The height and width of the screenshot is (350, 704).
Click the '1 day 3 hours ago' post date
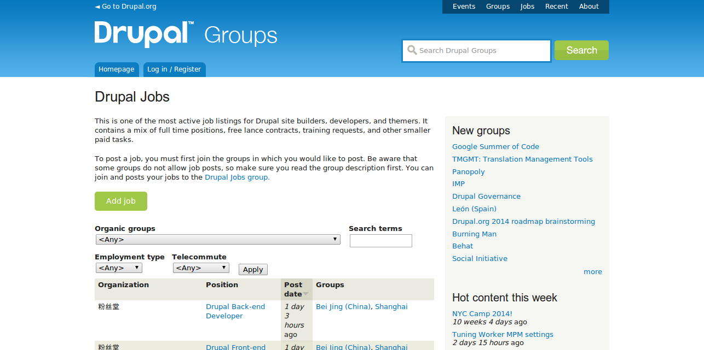pos(294,321)
